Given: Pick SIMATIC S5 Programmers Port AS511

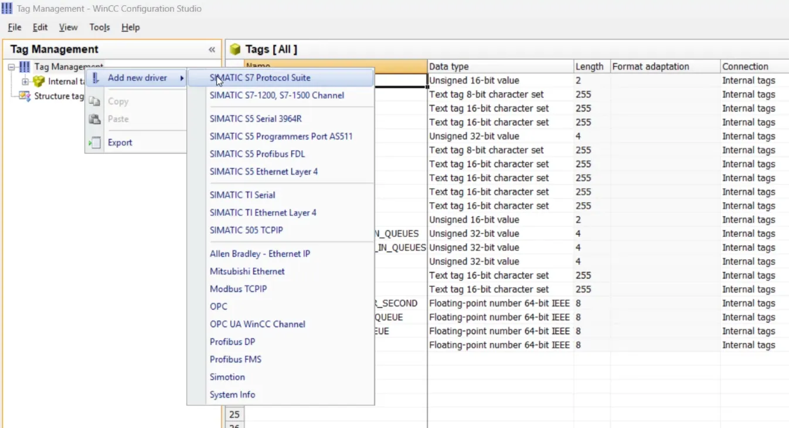Looking at the screenshot, I should 281,136.
